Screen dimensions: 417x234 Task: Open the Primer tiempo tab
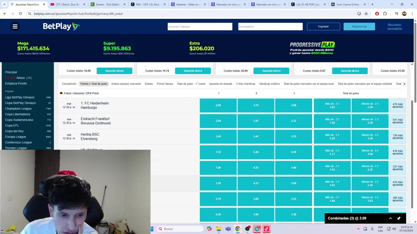pyautogui.click(x=165, y=84)
